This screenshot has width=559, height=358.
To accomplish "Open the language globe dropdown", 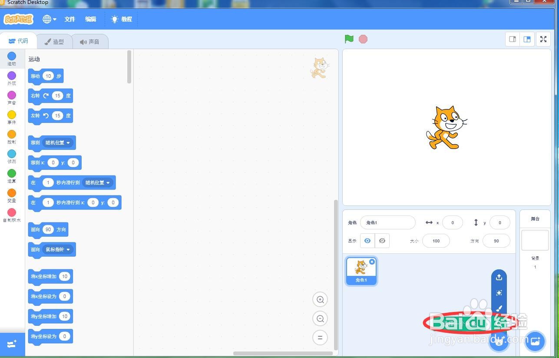I will coord(50,19).
